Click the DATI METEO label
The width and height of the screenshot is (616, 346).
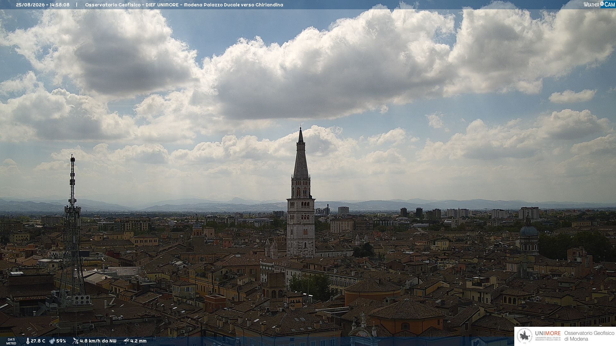[11, 341]
